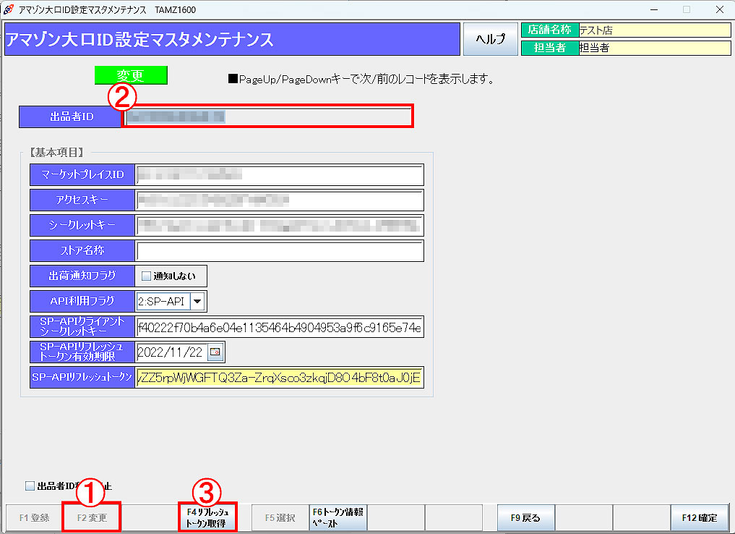Focus the マーケットプレイスID text field
The height and width of the screenshot is (534, 735).
point(279,175)
